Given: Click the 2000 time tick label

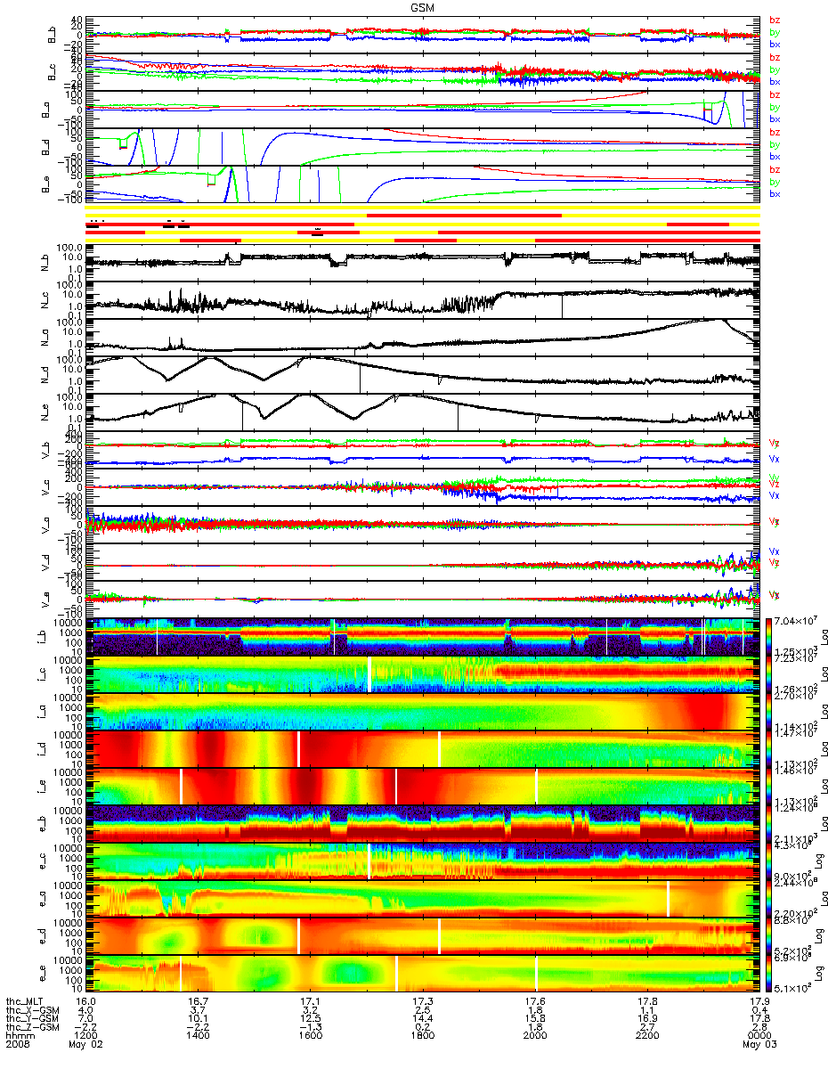Looking at the screenshot, I should pos(535,1036).
